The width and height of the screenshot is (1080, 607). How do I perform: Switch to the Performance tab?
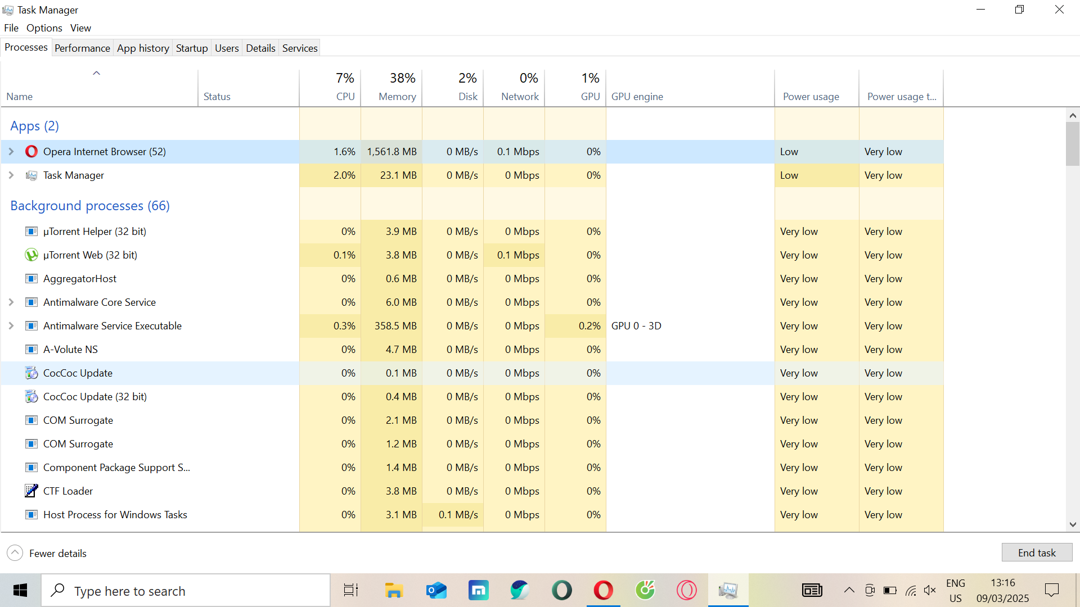click(82, 48)
